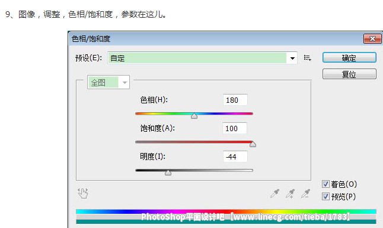
Task: Click the 饱和度(A) value field showing 100
Action: 235,128
